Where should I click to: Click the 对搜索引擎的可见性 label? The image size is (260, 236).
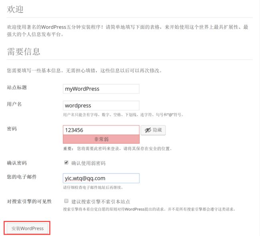click(29, 201)
